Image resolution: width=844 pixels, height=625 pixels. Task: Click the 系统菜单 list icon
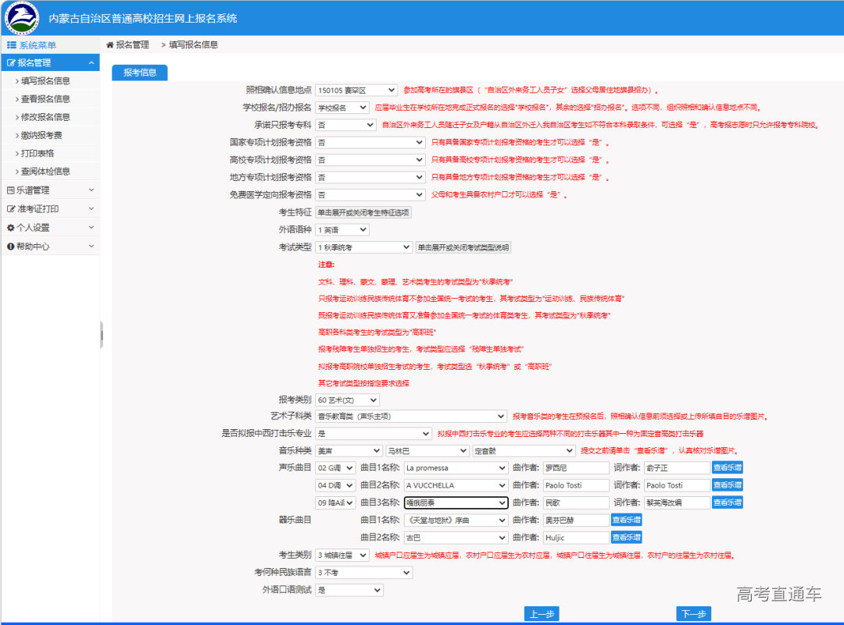[11, 45]
